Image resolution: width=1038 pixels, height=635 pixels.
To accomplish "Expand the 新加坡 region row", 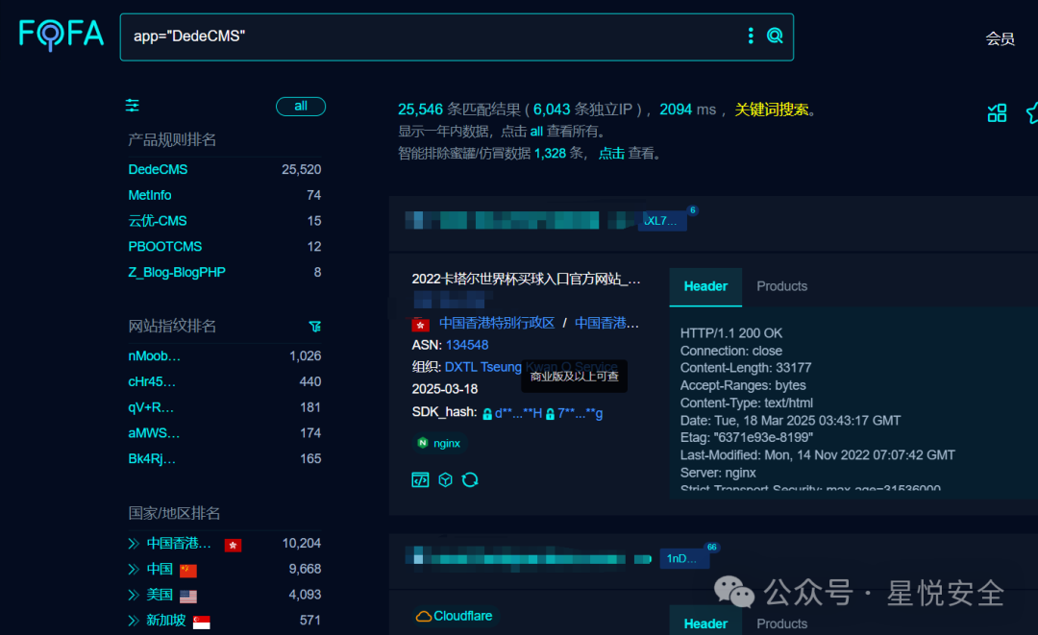I will tap(133, 621).
